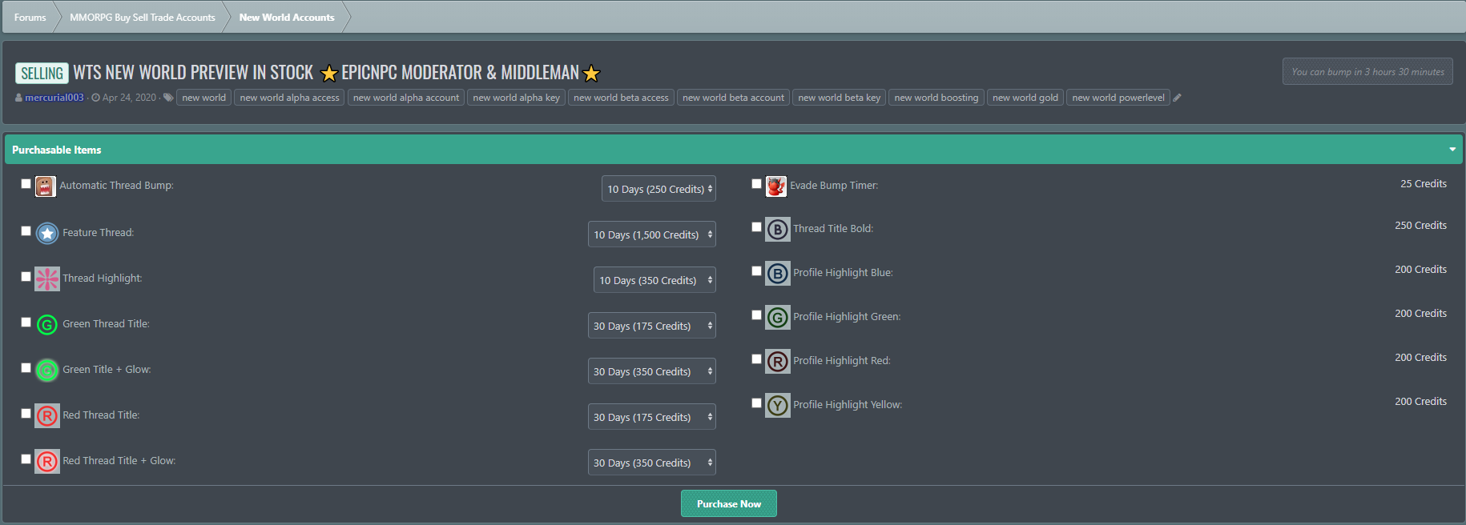Click the "new world" tag
Image resolution: width=1466 pixels, height=525 pixels.
tap(204, 98)
